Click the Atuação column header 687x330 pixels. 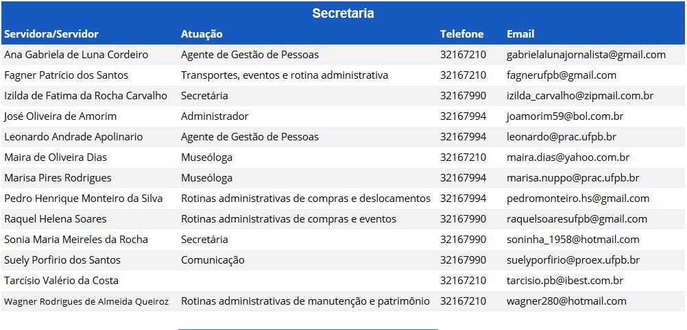(202, 34)
